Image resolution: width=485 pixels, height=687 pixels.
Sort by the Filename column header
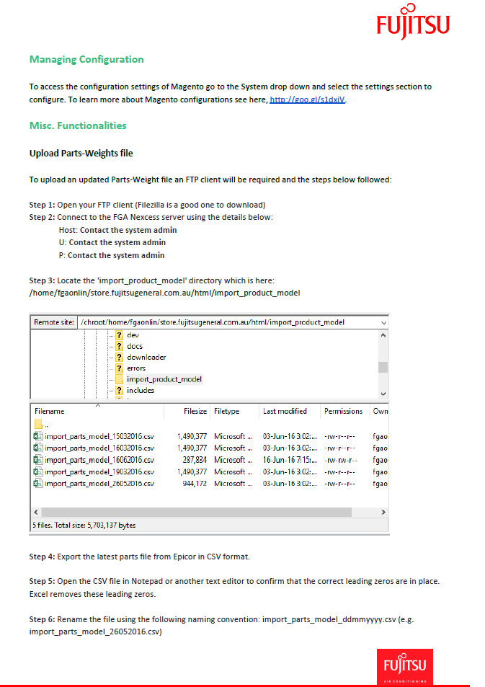pyautogui.click(x=50, y=411)
